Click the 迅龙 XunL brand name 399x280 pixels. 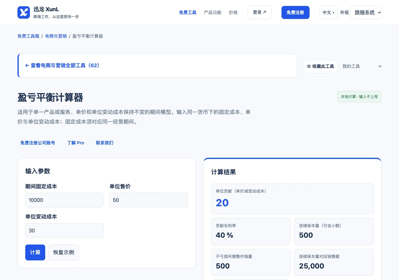tap(46, 9)
